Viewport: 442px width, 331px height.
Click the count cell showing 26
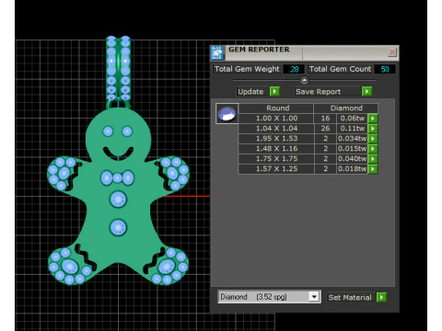[x=325, y=129]
